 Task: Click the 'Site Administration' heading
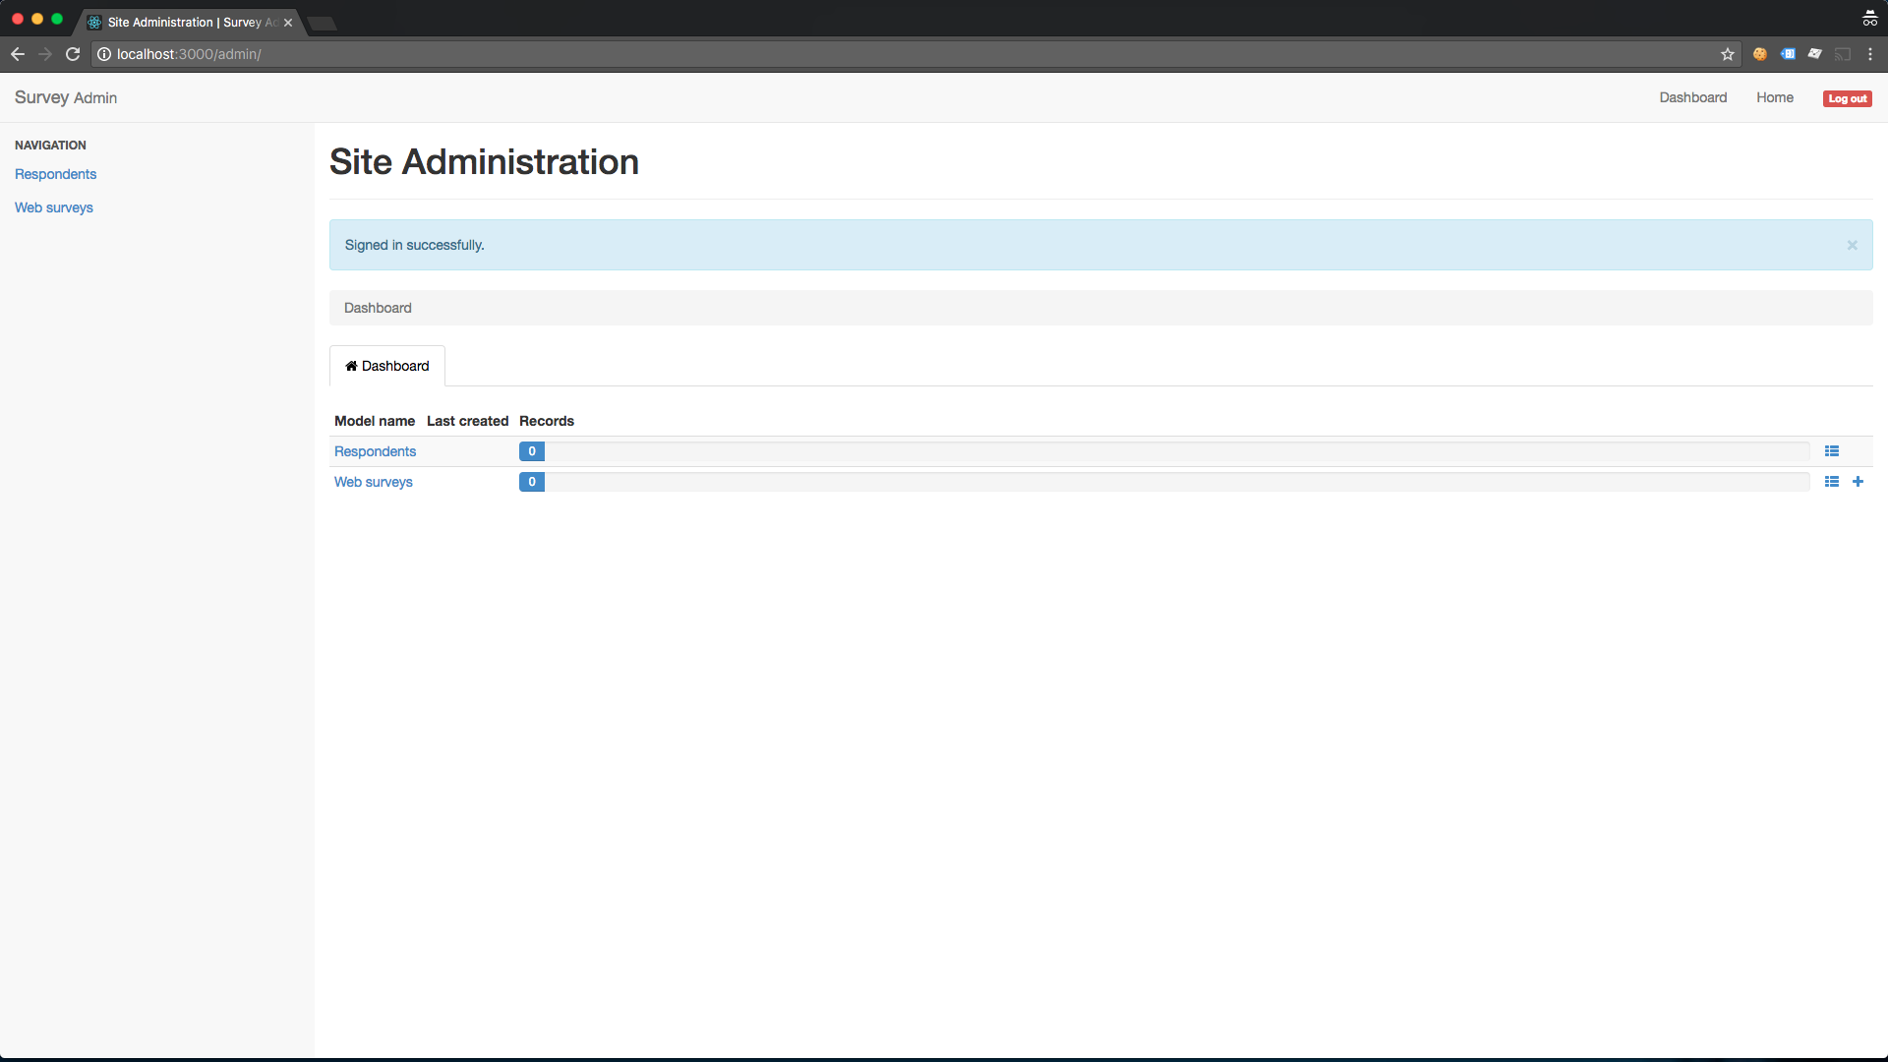[x=484, y=161]
